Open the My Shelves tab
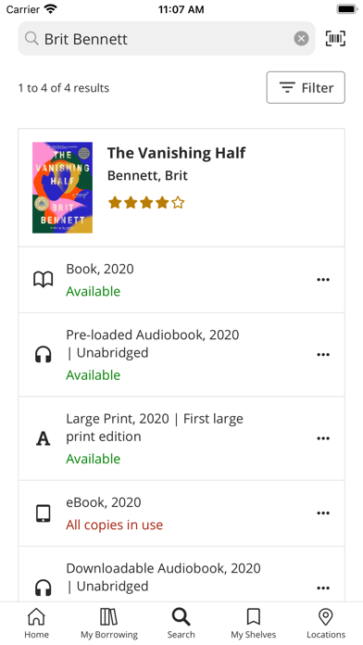The width and height of the screenshot is (363, 645). click(253, 624)
